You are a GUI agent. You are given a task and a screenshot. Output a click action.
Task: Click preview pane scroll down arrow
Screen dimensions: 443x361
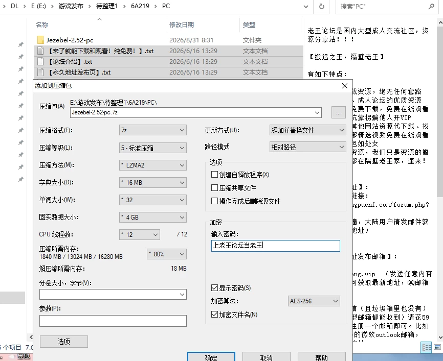pos(440,337)
